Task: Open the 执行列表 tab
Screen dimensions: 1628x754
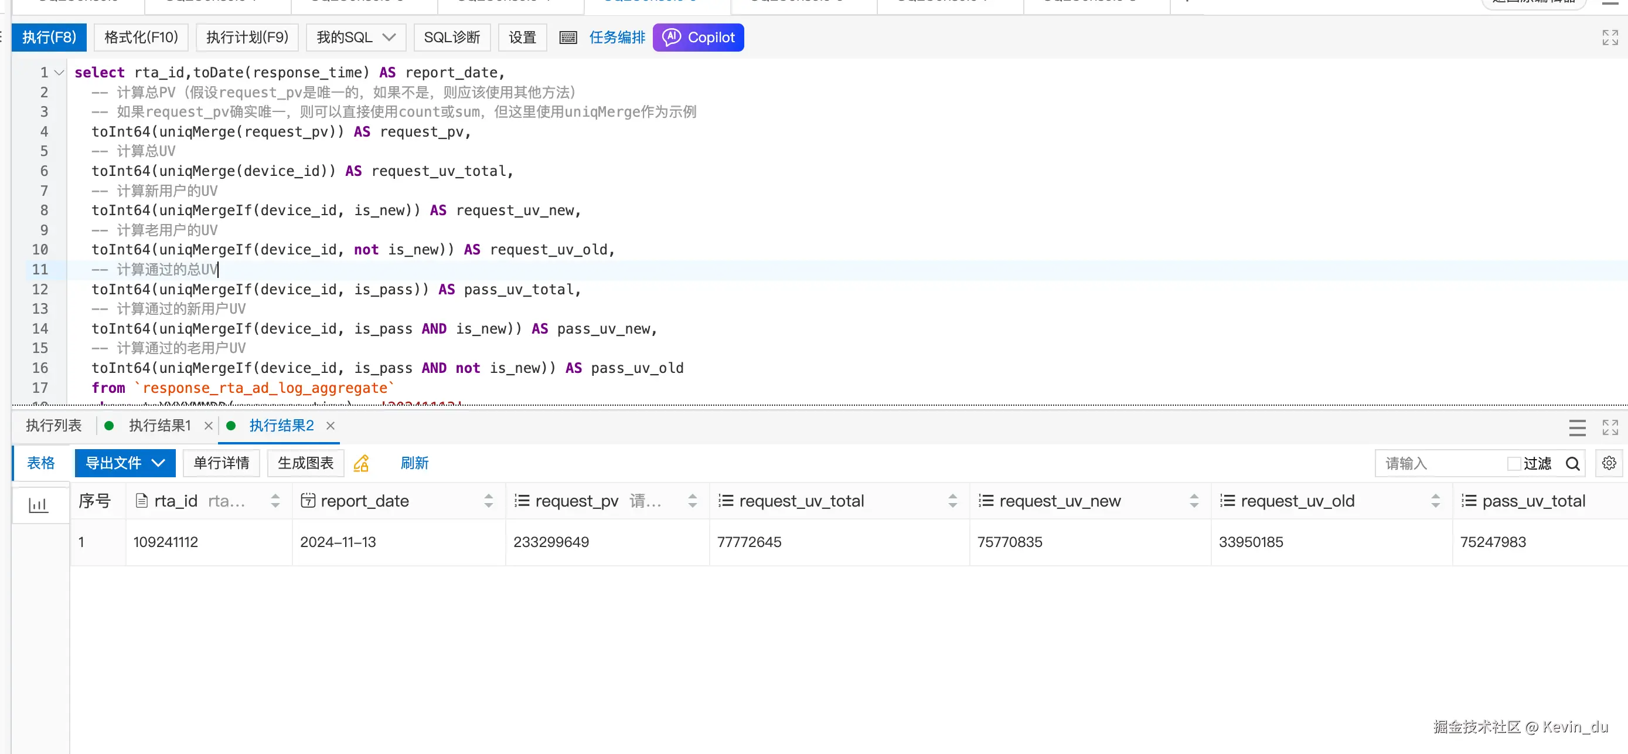Action: click(54, 426)
